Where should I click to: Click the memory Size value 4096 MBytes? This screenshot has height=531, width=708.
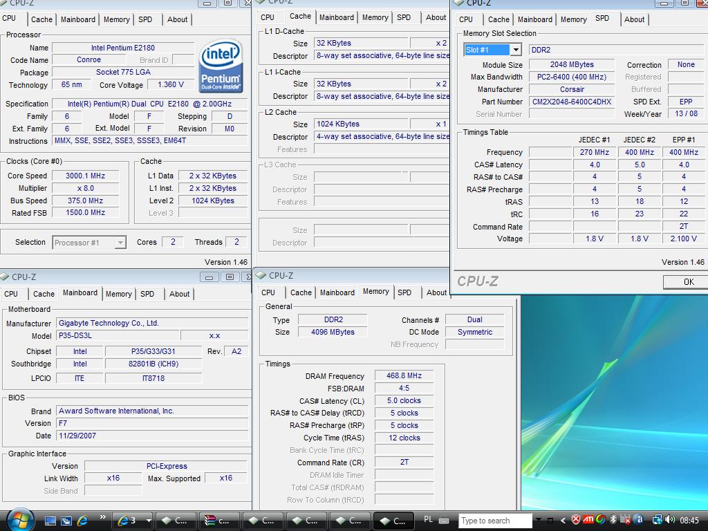coord(333,332)
